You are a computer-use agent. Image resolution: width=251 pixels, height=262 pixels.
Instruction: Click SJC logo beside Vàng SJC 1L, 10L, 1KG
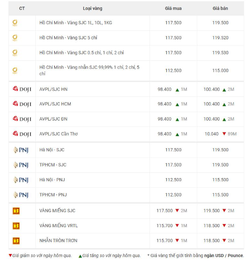[x=15, y=23]
